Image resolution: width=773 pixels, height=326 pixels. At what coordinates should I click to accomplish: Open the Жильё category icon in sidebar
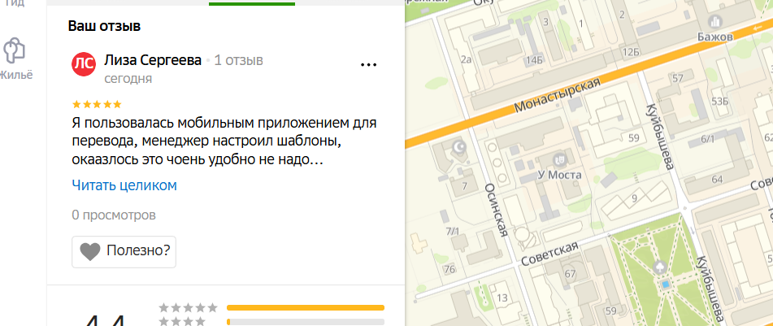click(x=14, y=50)
